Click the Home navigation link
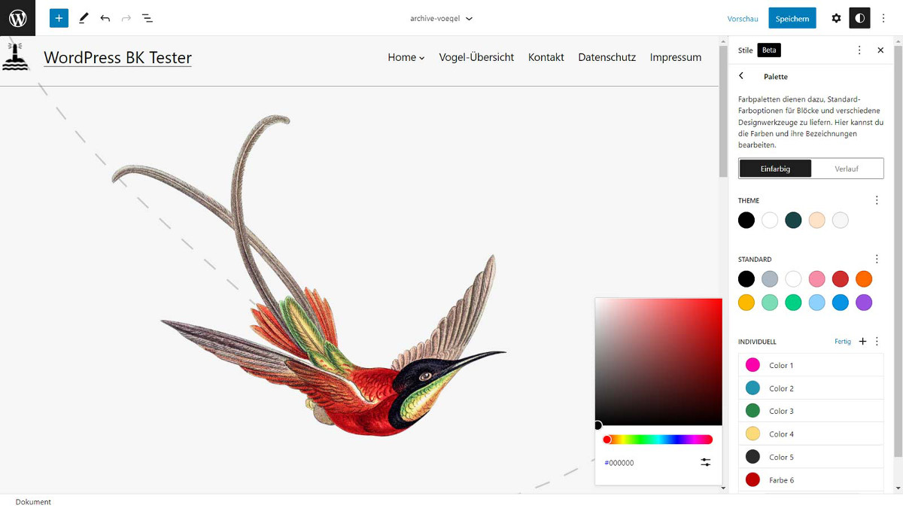Viewport: 903px width, 508px height. pyautogui.click(x=402, y=57)
